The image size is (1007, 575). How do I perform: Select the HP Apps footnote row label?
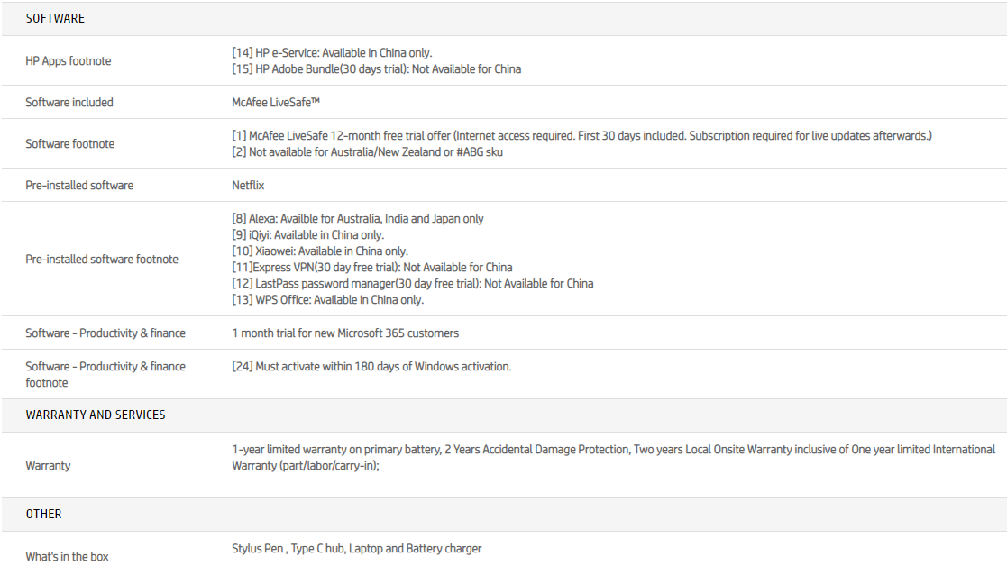(69, 61)
